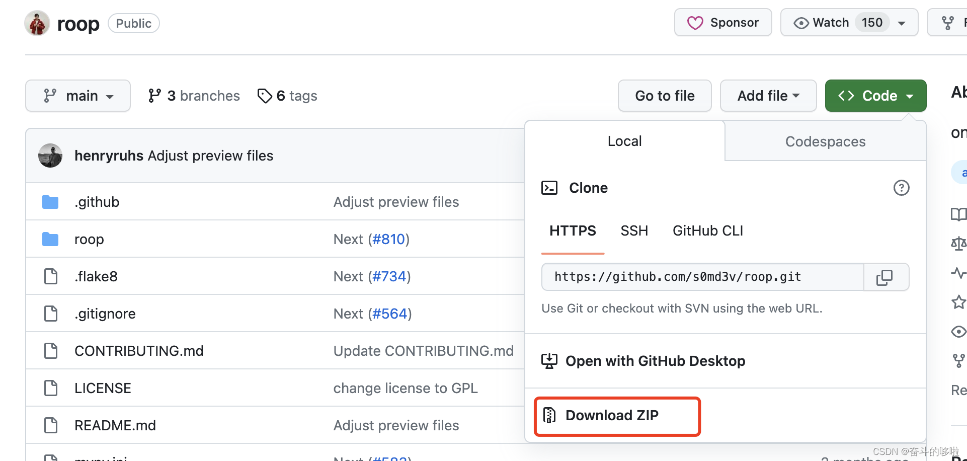967x461 pixels.
Task: Click the 150 watchers count
Action: point(872,23)
